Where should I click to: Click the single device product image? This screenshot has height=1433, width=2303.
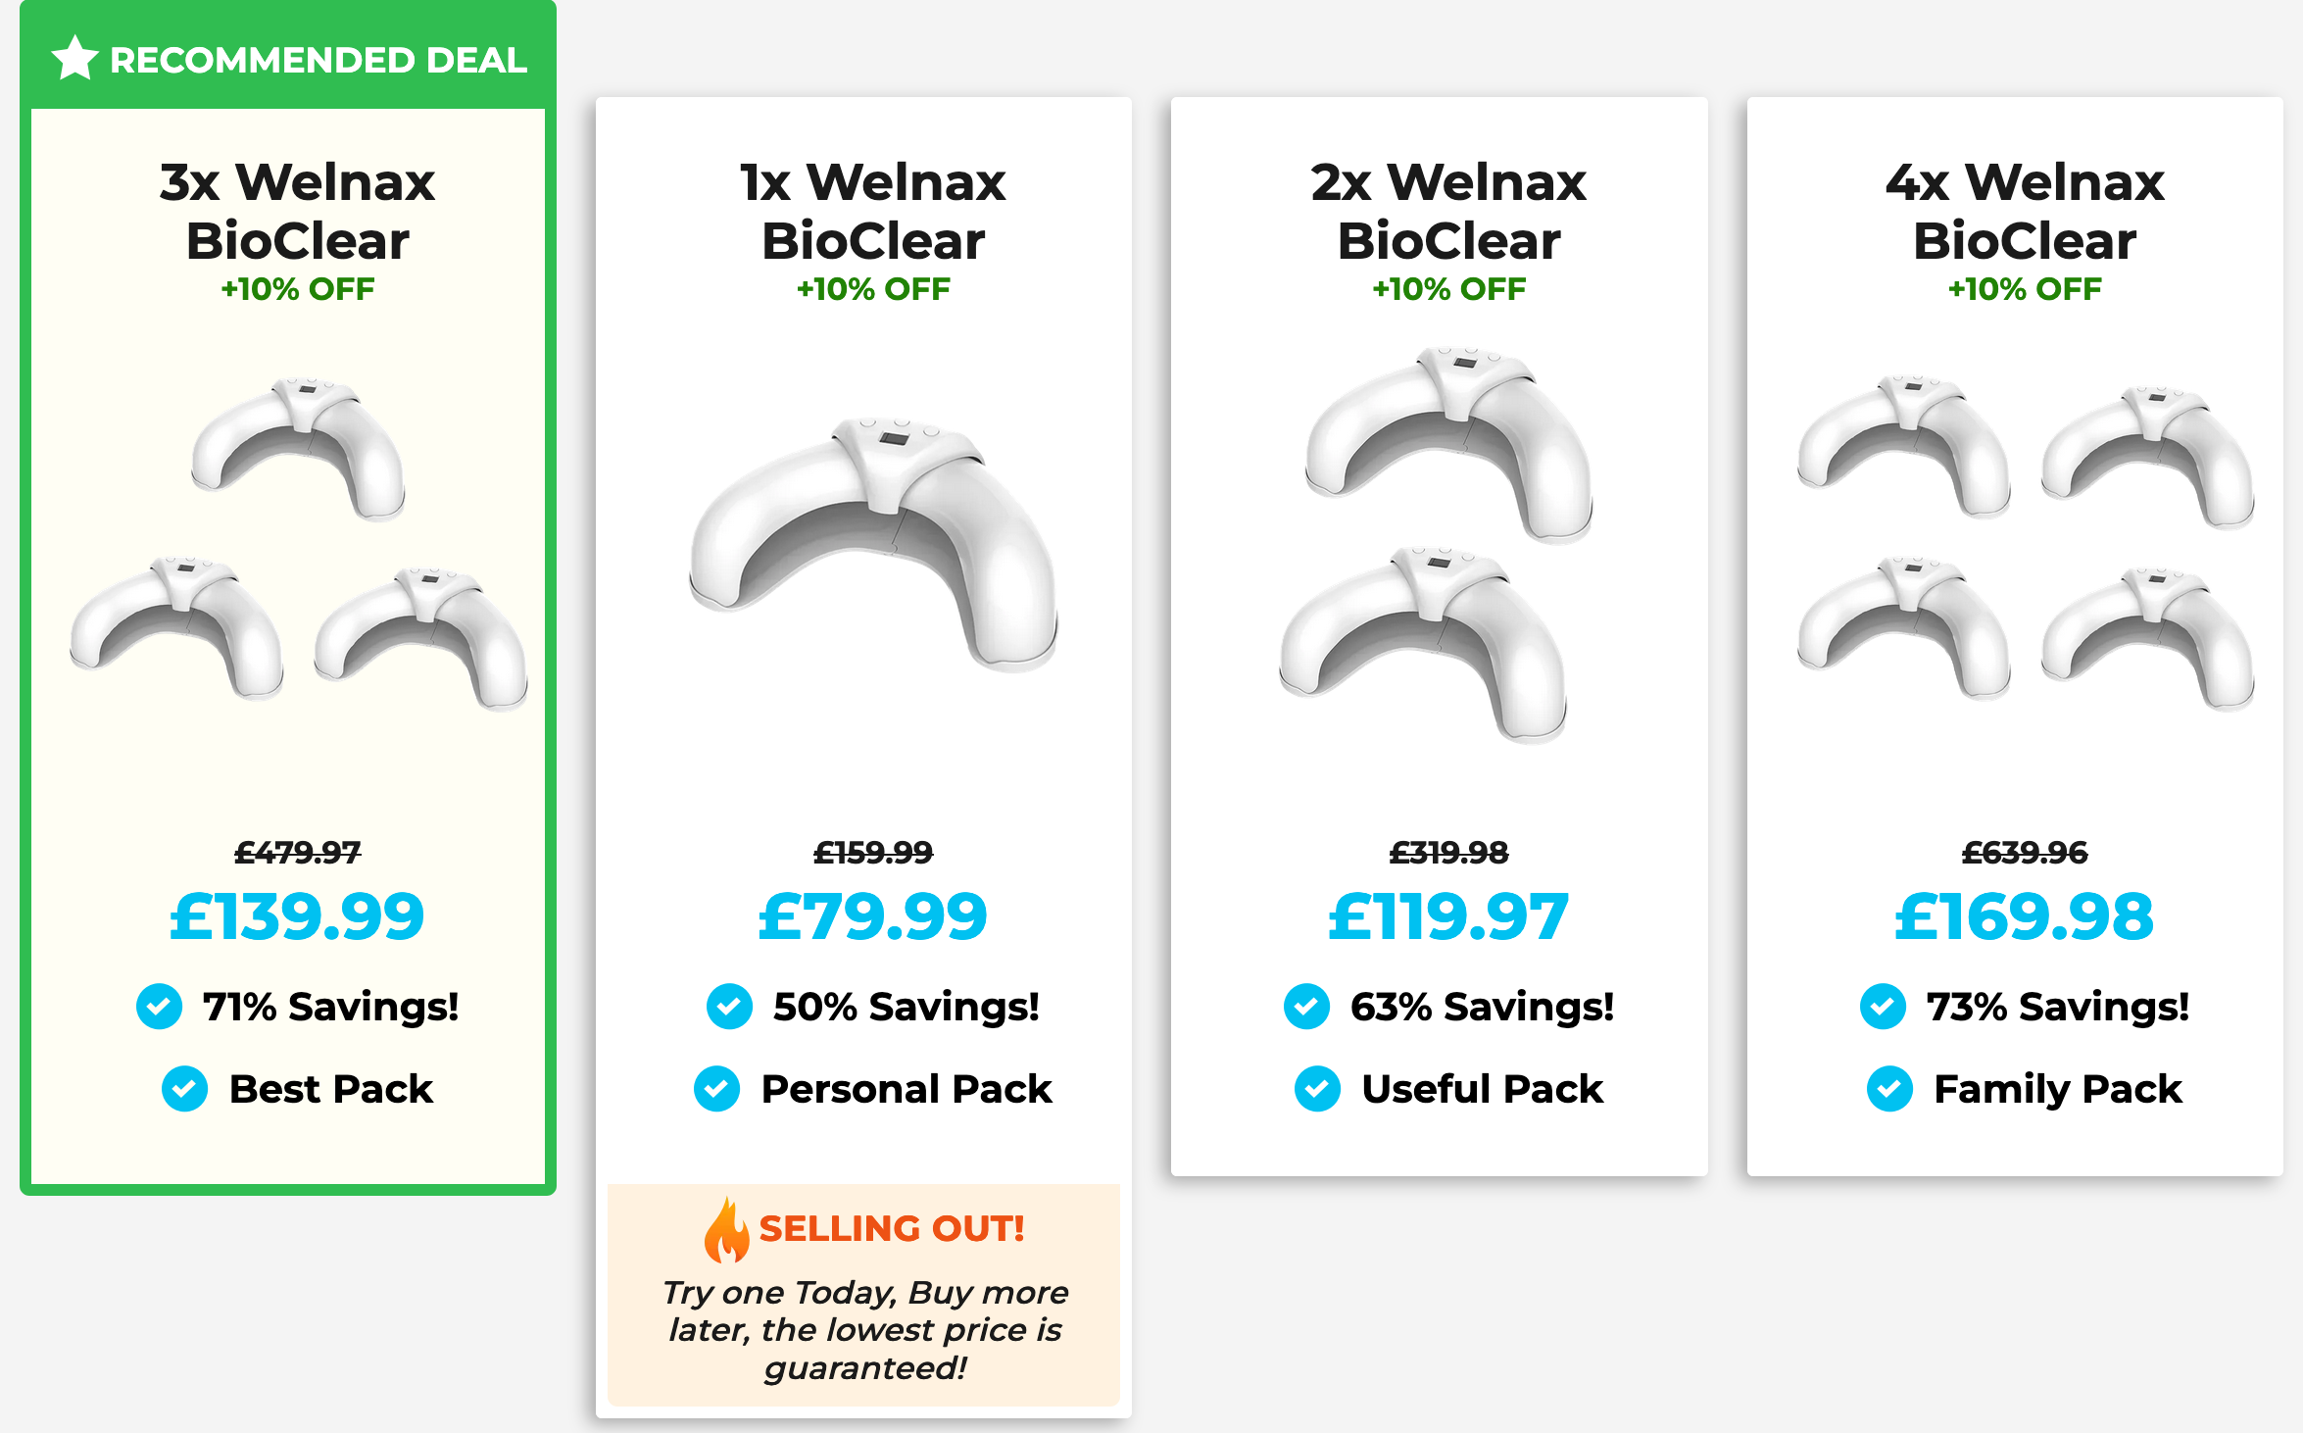872,544
